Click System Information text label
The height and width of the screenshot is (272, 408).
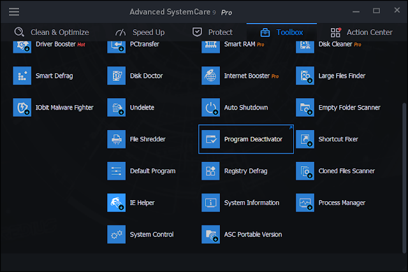coord(252,203)
